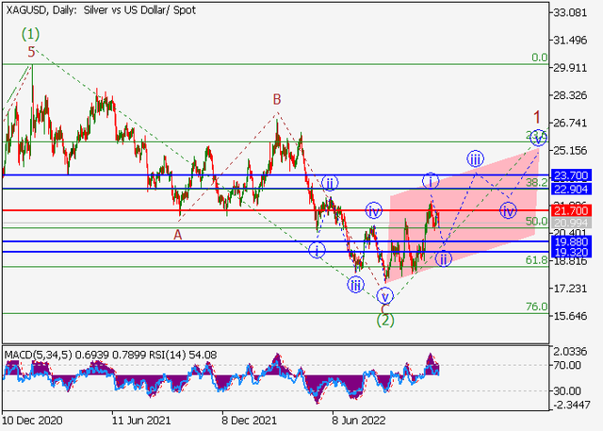Click the red B wave peak label

(277, 99)
